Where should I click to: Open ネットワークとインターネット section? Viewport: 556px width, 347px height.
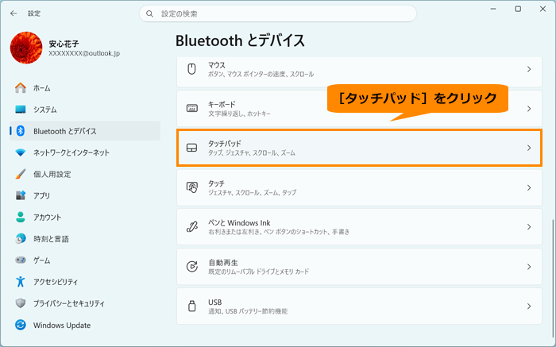coord(85,152)
